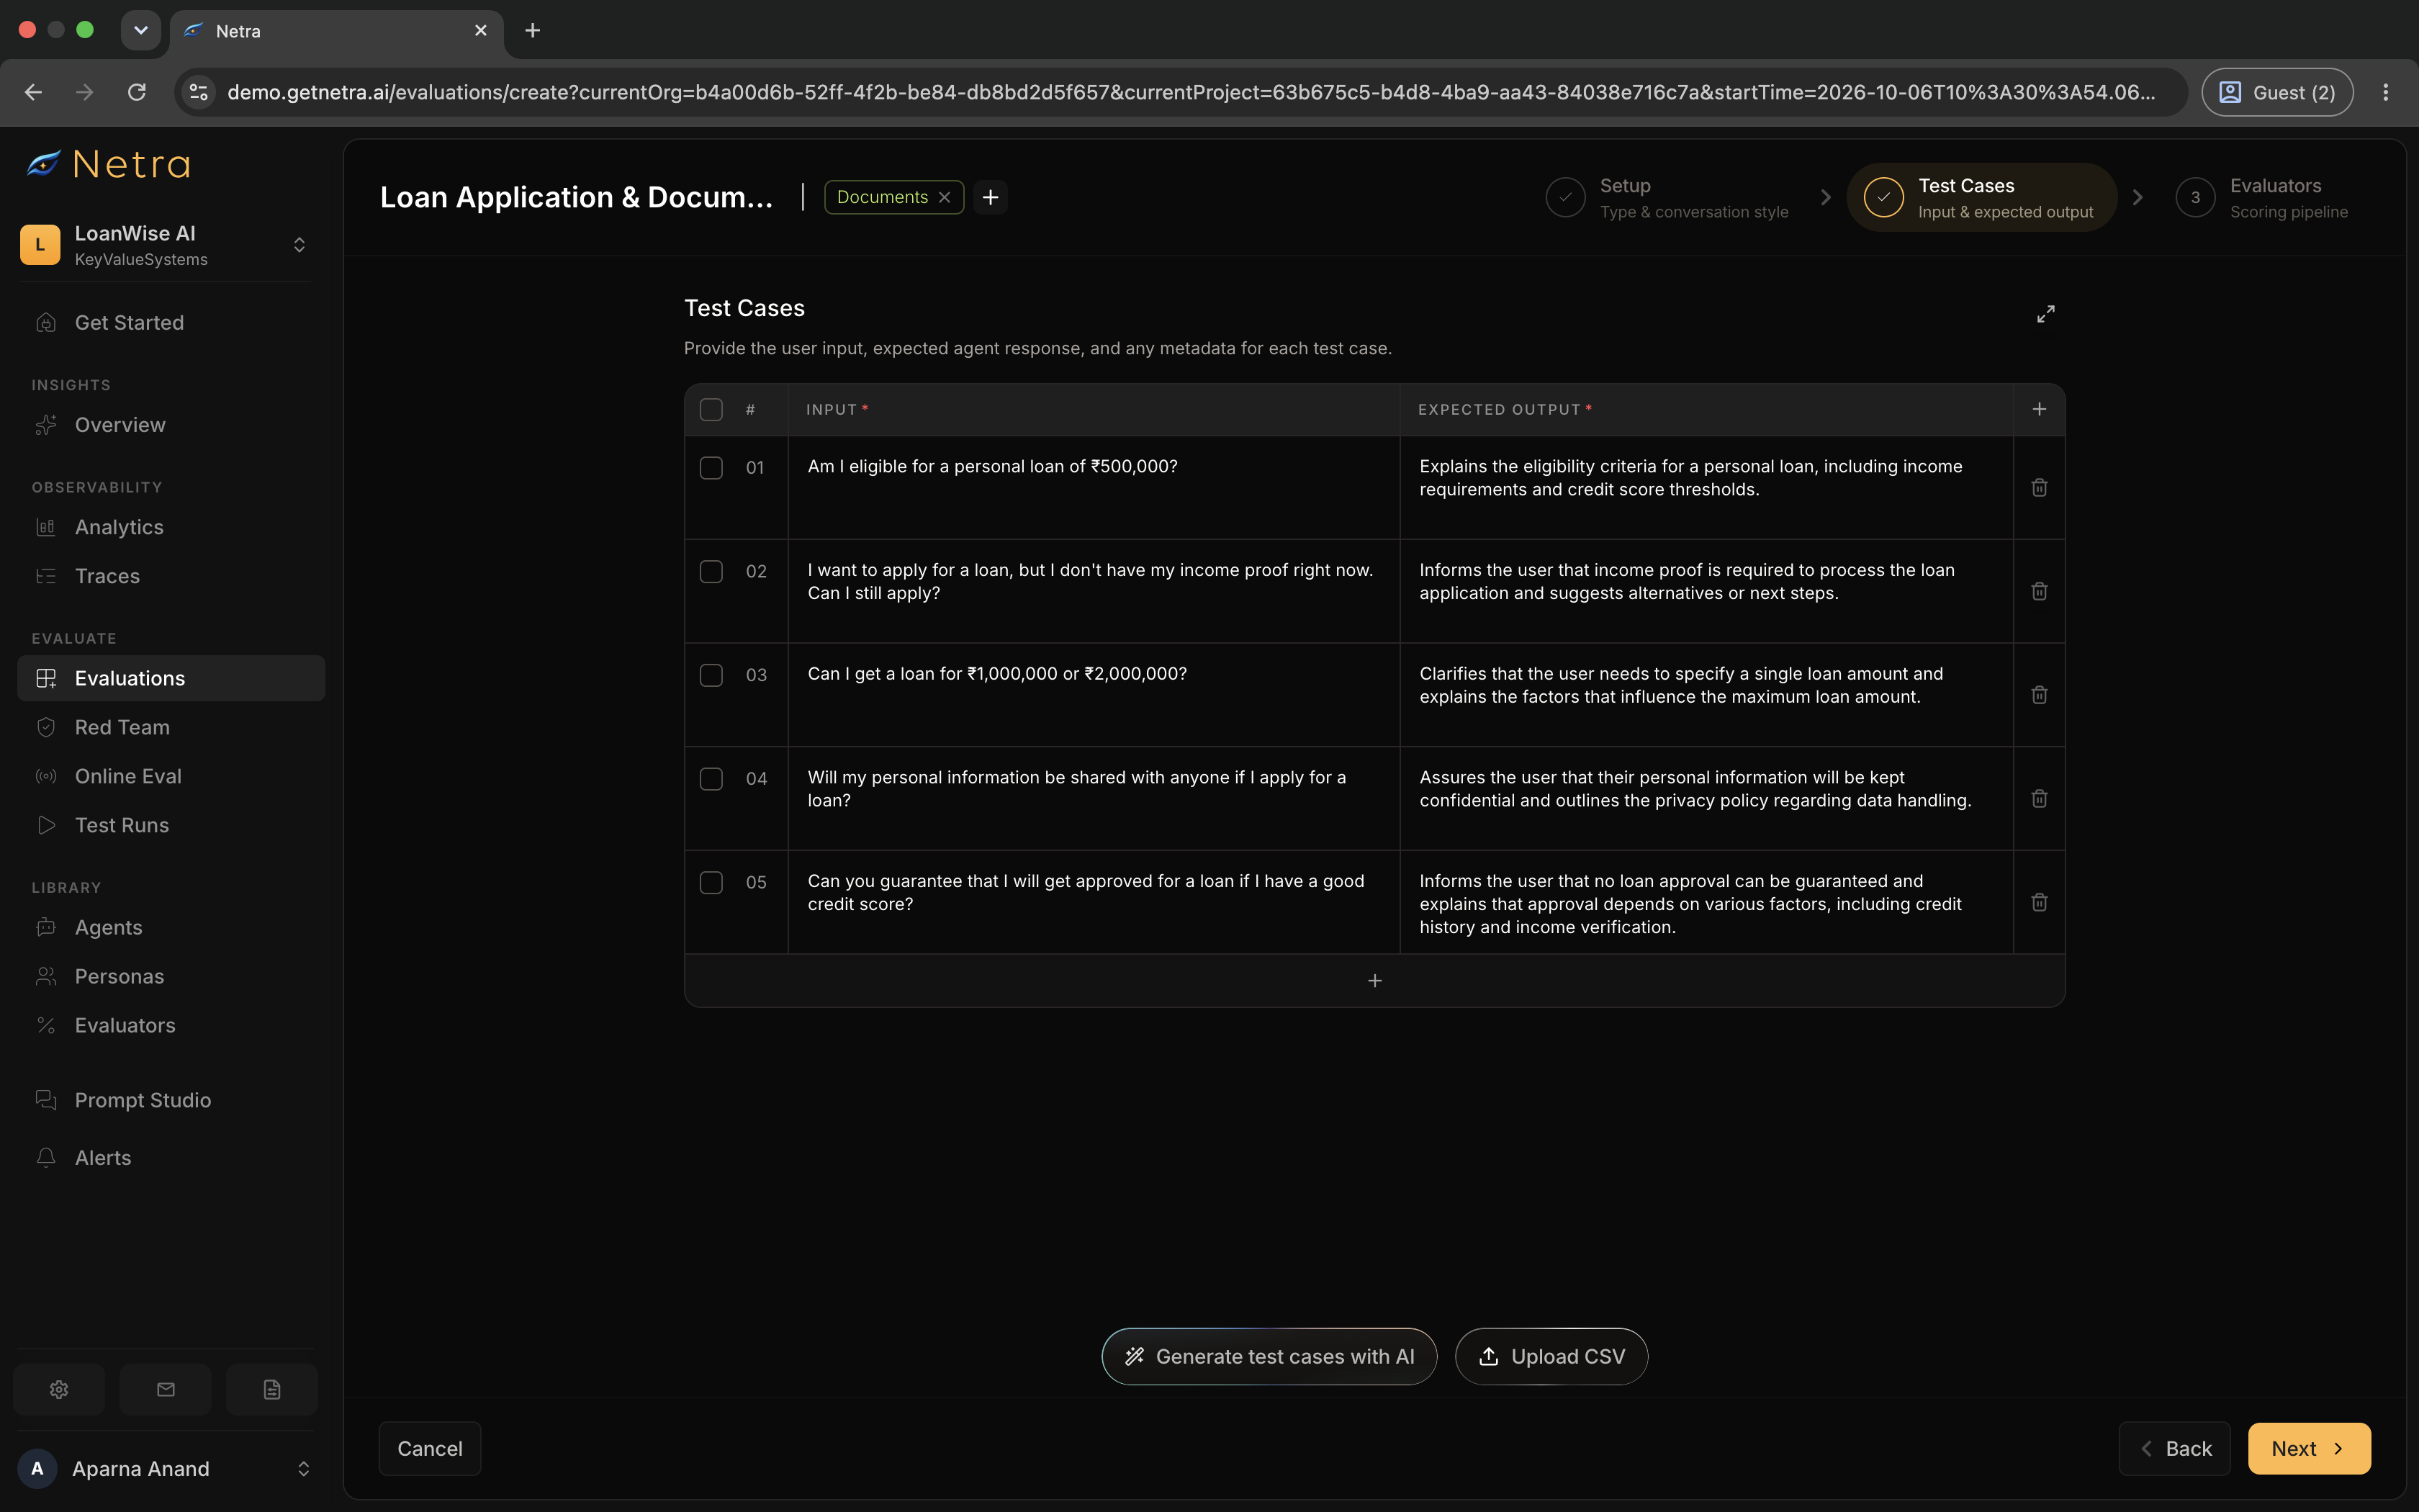Image resolution: width=2419 pixels, height=1512 pixels.
Task: Open the Guest (2) profile menu
Action: 2277,92
